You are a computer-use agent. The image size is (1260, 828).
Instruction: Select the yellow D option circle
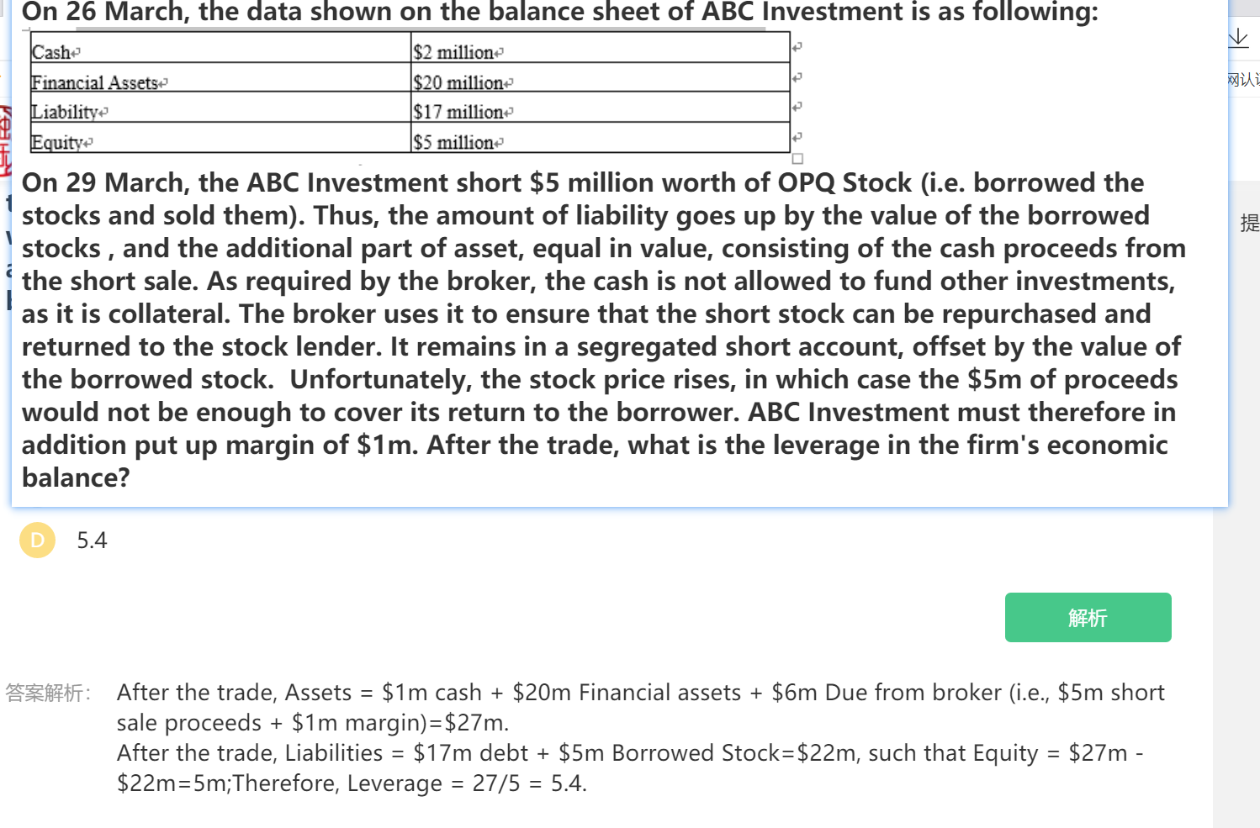click(37, 540)
